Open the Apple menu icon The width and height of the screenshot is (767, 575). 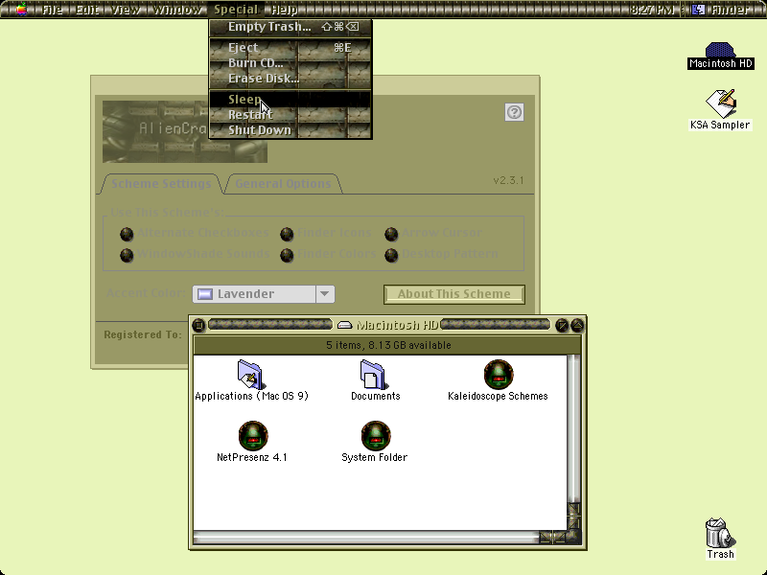click(x=21, y=10)
